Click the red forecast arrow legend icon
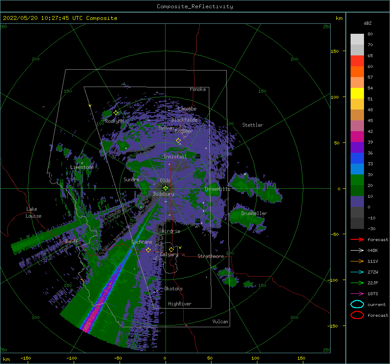The height and width of the screenshot is (364, 390). [x=357, y=239]
